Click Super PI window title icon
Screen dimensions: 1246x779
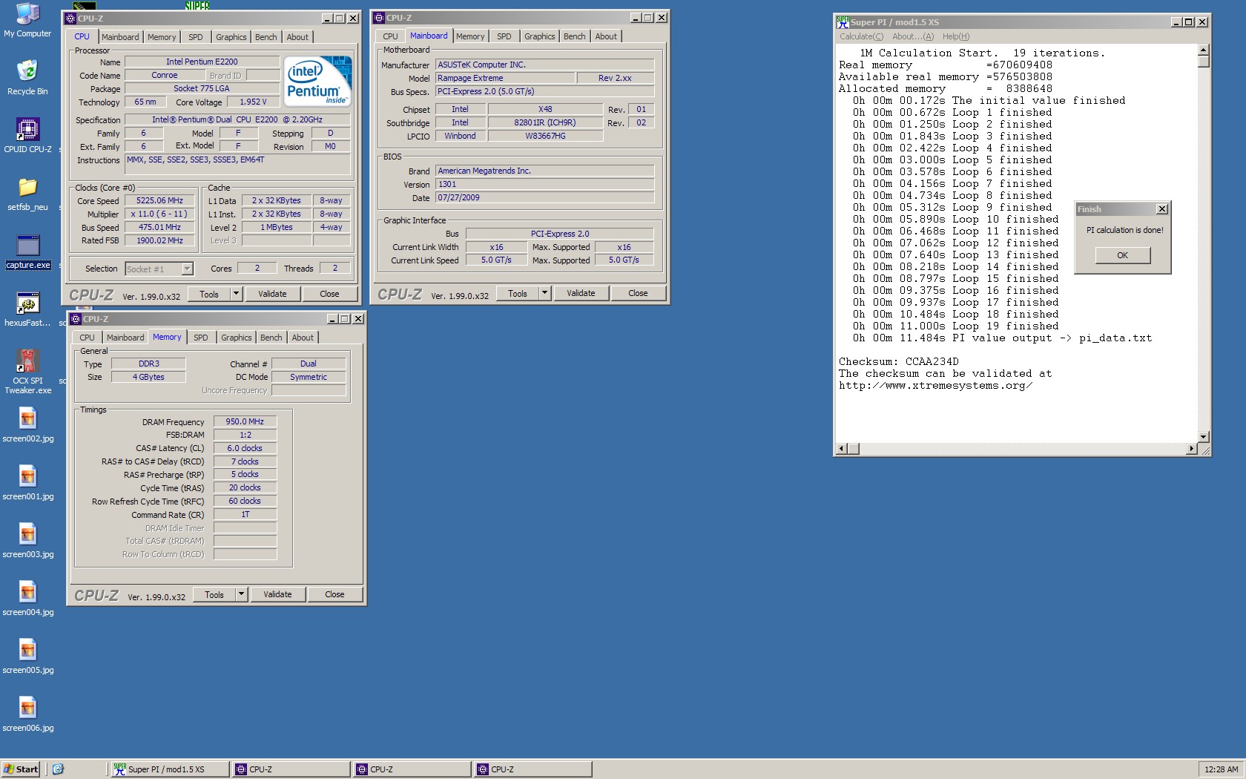coord(843,22)
